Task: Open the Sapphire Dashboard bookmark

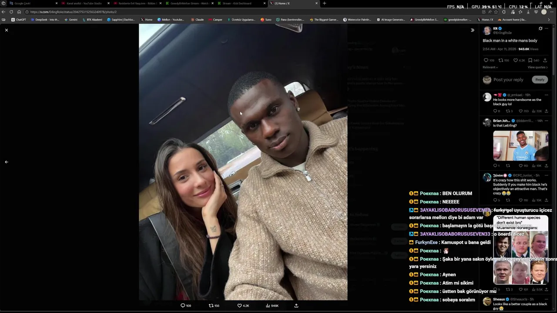Action: click(x=121, y=20)
